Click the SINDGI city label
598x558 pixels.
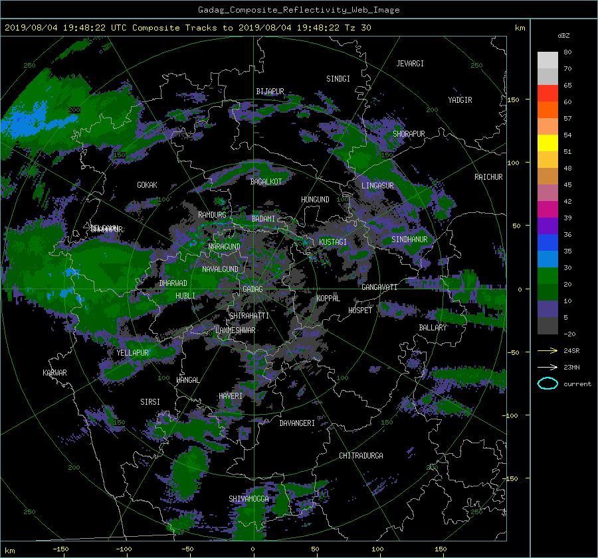coord(338,79)
